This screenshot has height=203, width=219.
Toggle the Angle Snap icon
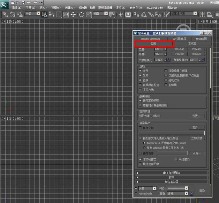tap(144, 14)
